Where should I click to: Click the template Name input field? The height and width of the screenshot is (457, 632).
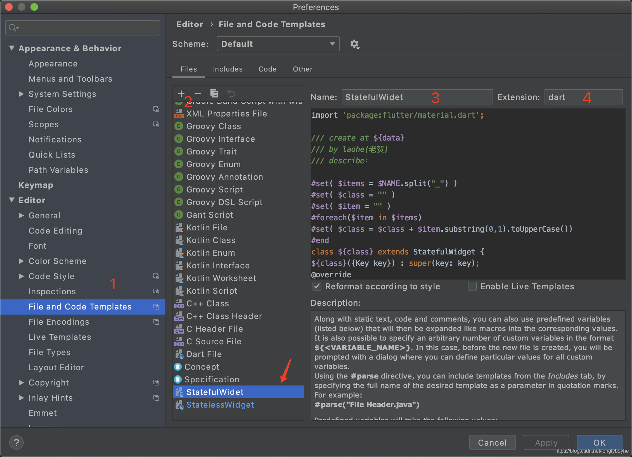tap(417, 97)
